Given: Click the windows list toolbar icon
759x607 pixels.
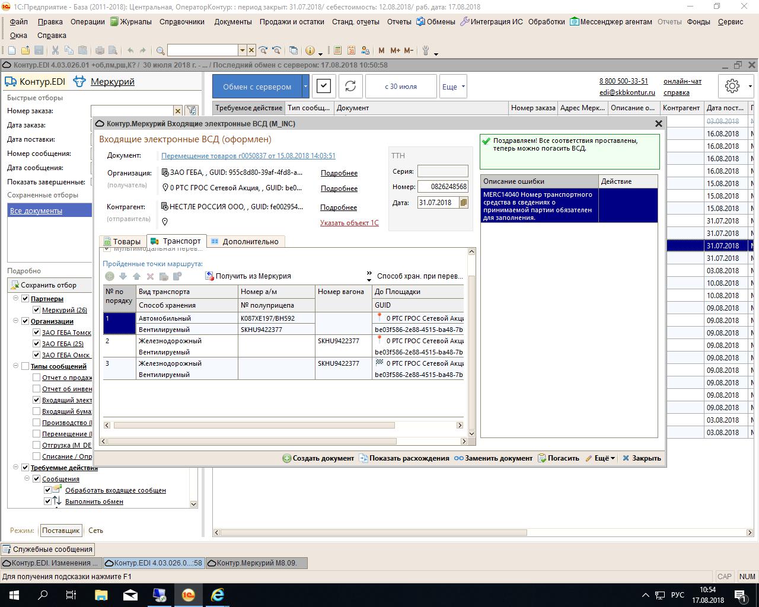Looking at the screenshot, I should click(x=294, y=50).
